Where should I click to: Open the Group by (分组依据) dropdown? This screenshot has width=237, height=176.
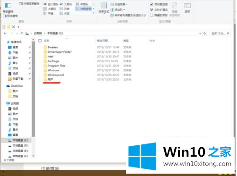pyautogui.click(x=119, y=4)
